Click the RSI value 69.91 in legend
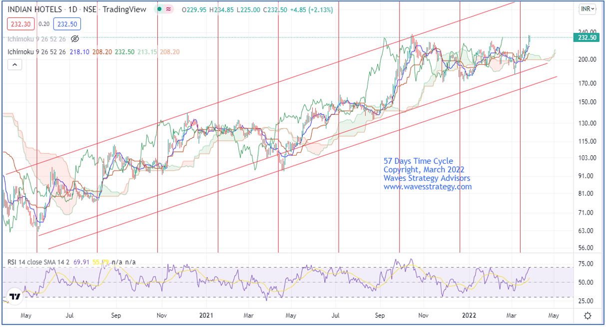 point(81,262)
